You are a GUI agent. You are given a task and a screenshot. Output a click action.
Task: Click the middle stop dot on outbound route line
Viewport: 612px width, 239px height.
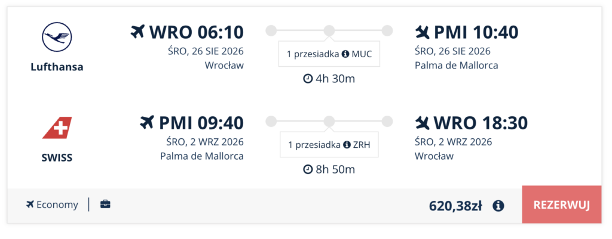329,30
